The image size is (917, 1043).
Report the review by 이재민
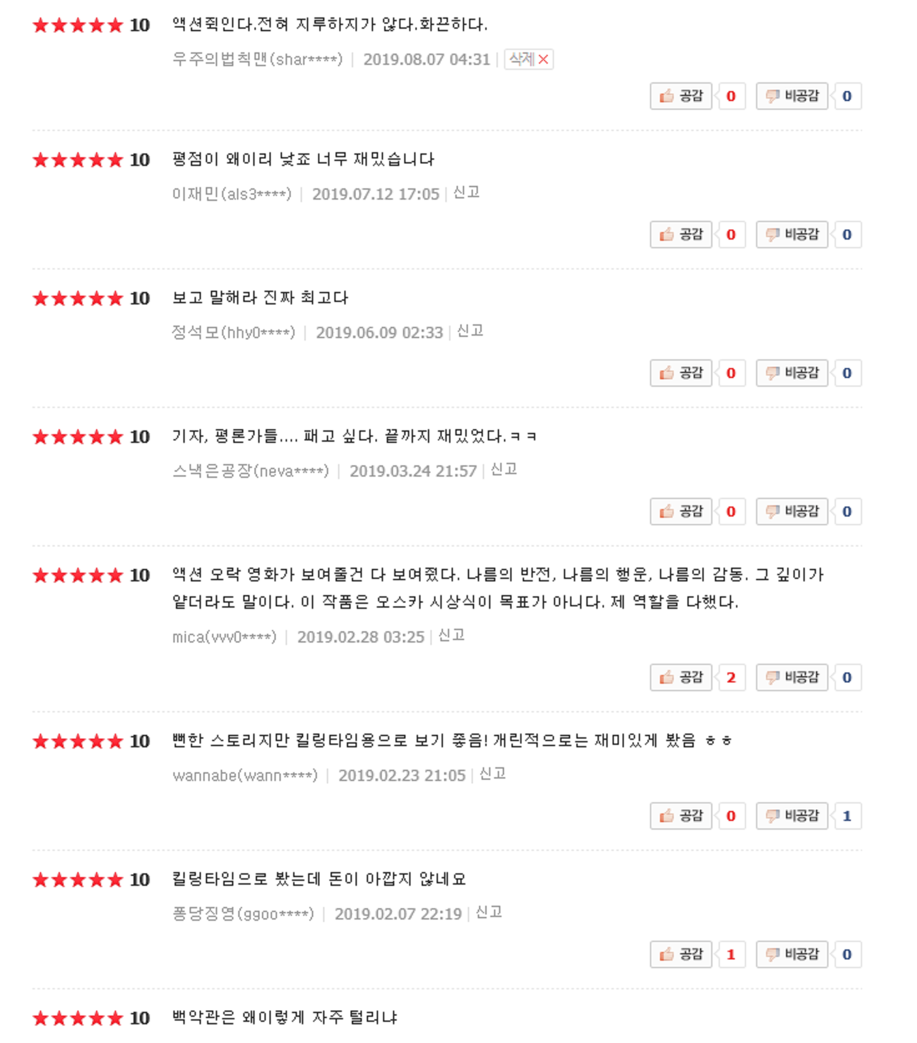coord(466,193)
